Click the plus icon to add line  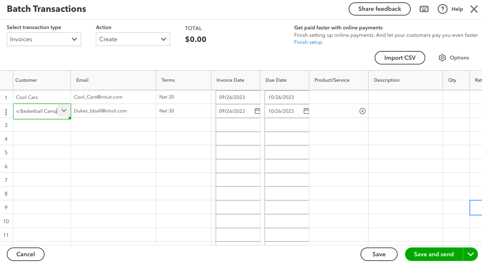click(363, 111)
